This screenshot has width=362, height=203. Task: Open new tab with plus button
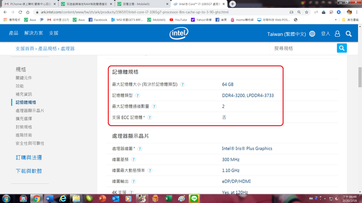(x=232, y=4)
